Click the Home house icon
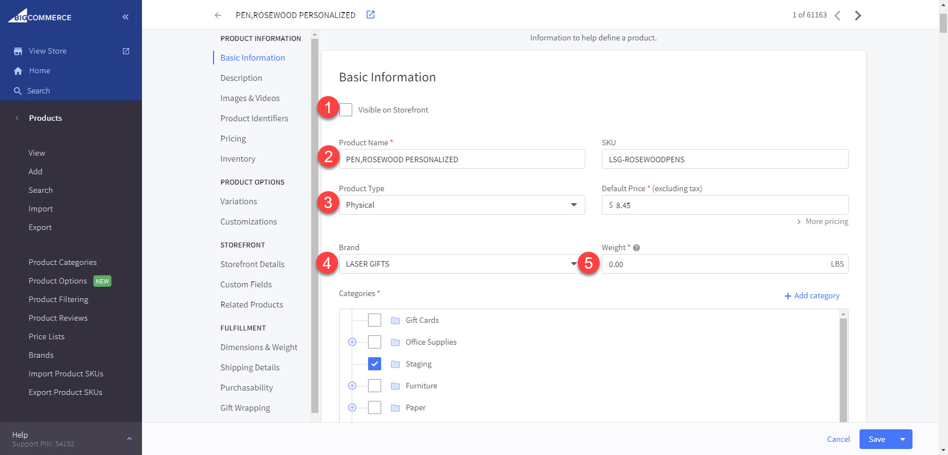 [18, 71]
